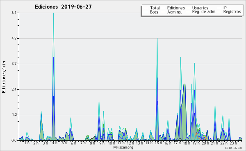
Task: Click the orange Bots legend line
Action: pos(146,12)
